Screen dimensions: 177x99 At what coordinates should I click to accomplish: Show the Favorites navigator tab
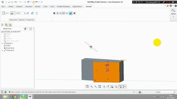coord(10,25)
